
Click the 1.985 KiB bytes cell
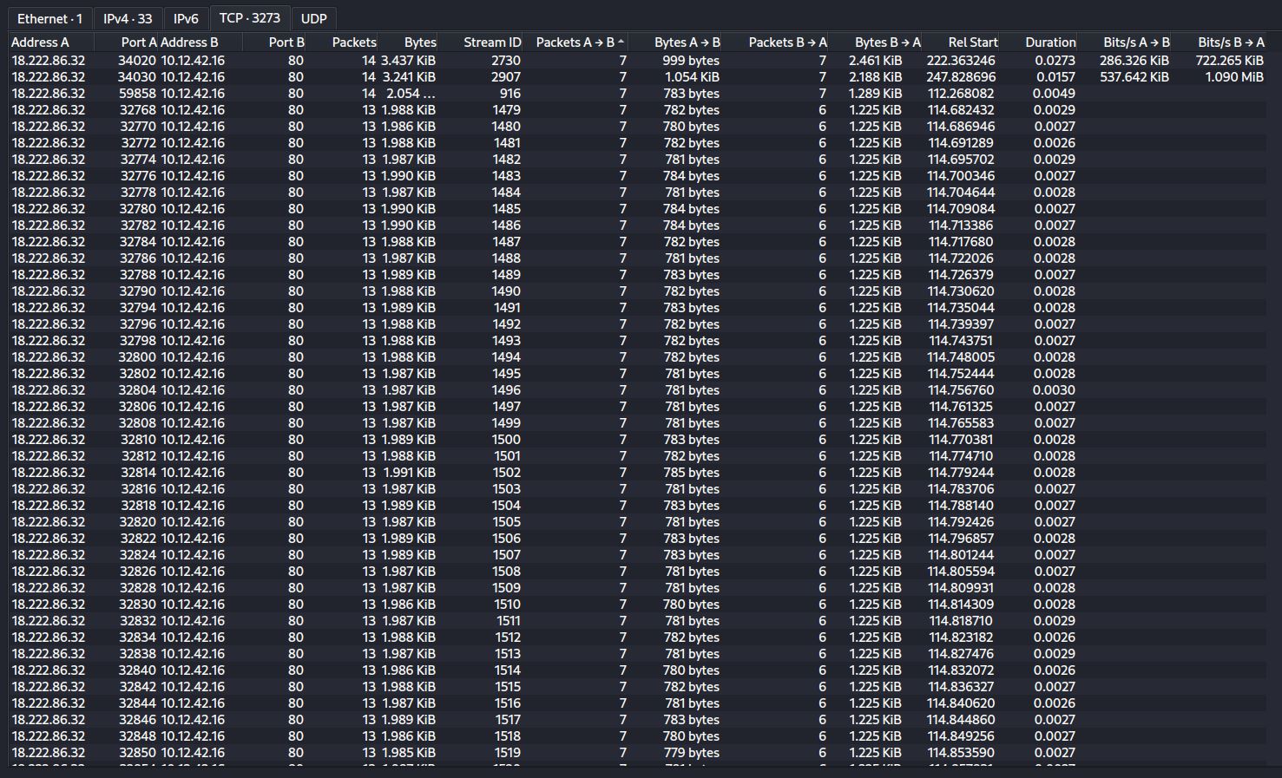408,753
